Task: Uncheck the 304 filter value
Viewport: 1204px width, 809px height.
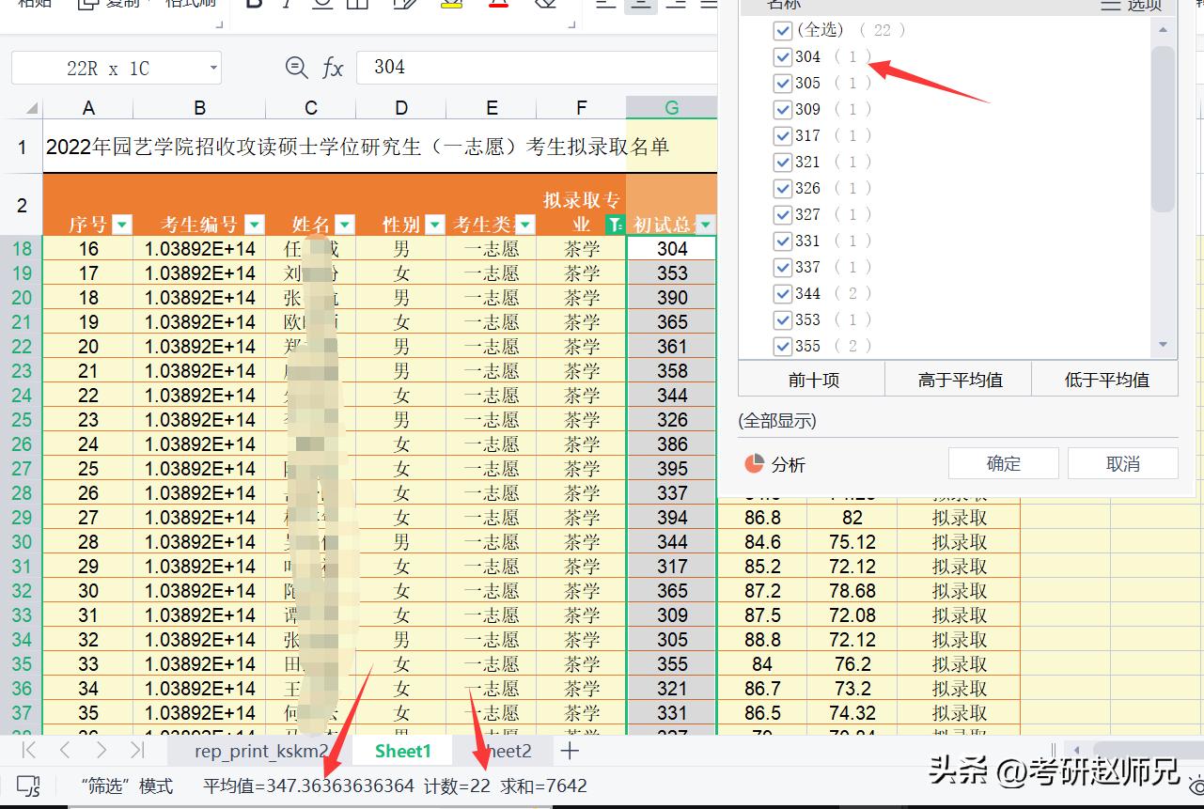Action: [783, 56]
